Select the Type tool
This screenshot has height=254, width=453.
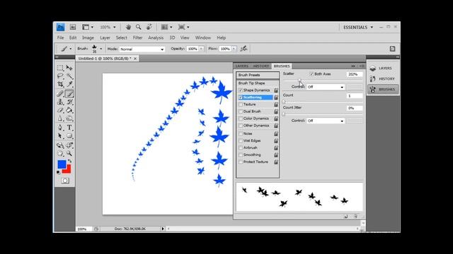pos(69,128)
